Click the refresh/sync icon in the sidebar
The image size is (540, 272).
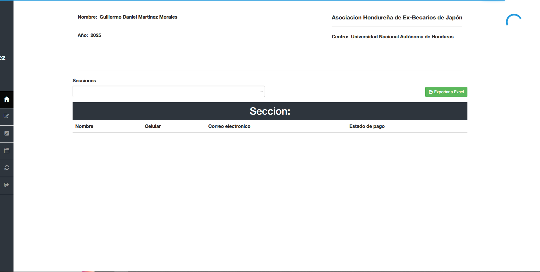tap(6, 168)
